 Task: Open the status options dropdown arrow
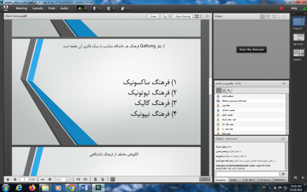coord(128,8)
